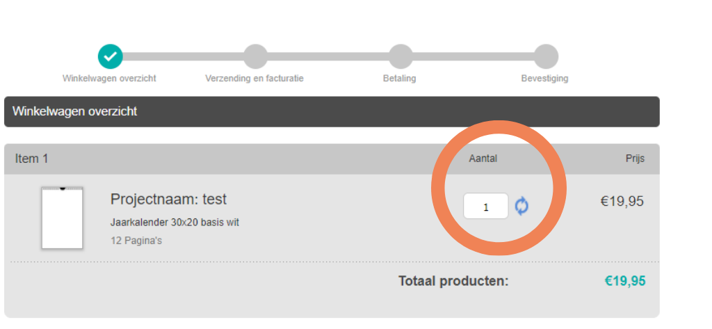712x329 pixels.
Task: Click the Bevestiging step label
Action: (x=544, y=79)
